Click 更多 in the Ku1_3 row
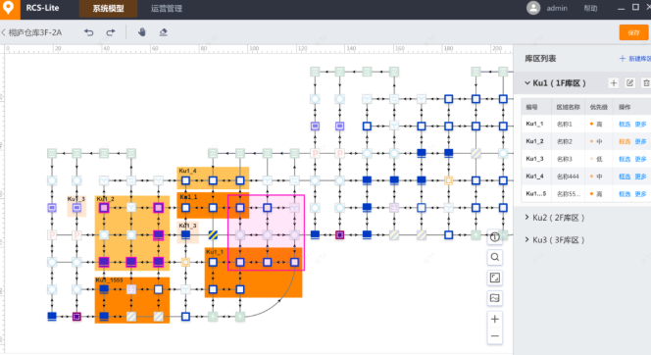651x355 pixels. pos(640,159)
